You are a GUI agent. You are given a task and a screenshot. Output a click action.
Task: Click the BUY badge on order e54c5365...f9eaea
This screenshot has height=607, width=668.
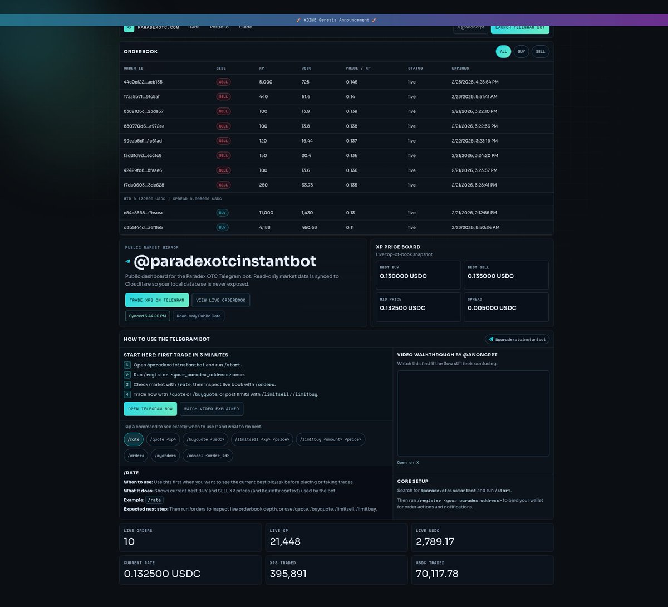click(x=222, y=213)
